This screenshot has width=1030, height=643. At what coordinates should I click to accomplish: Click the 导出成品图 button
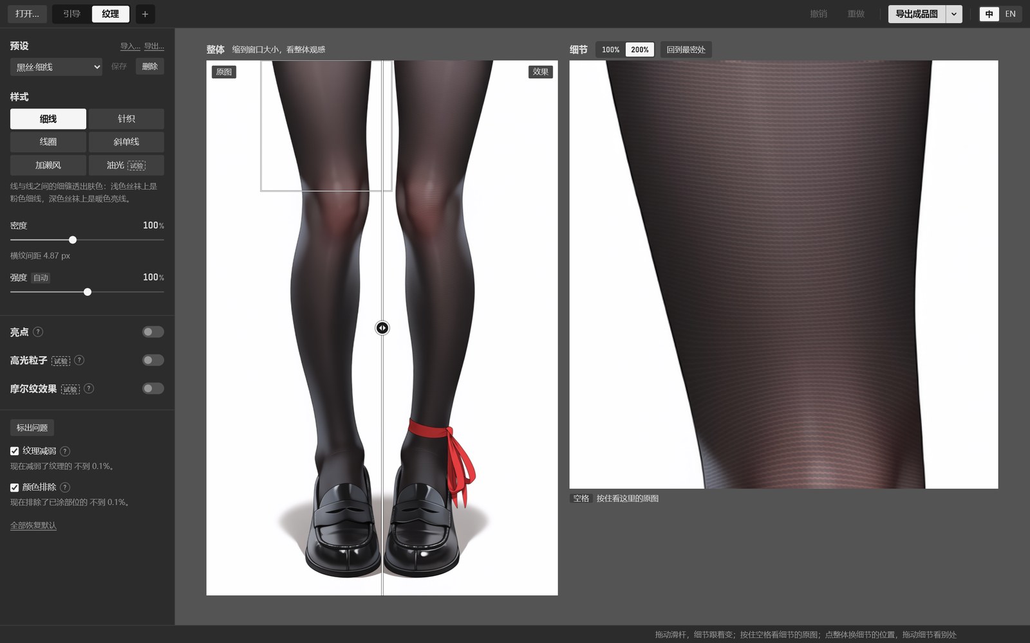coord(917,14)
